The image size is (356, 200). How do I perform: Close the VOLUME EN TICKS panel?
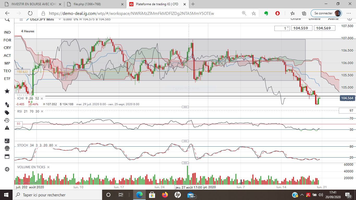(x=48, y=167)
